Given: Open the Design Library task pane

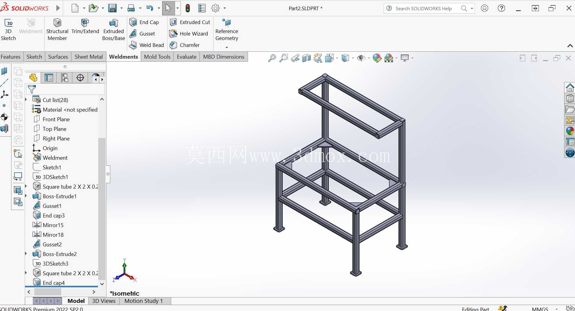Looking at the screenshot, I should pos(570,99).
